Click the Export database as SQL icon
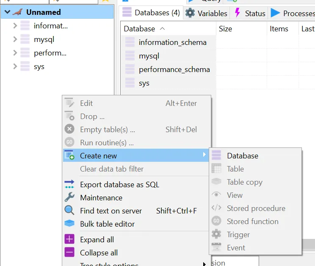Viewport: 315px width, 266px height. (x=69, y=184)
